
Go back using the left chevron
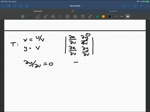tap(3, 6)
